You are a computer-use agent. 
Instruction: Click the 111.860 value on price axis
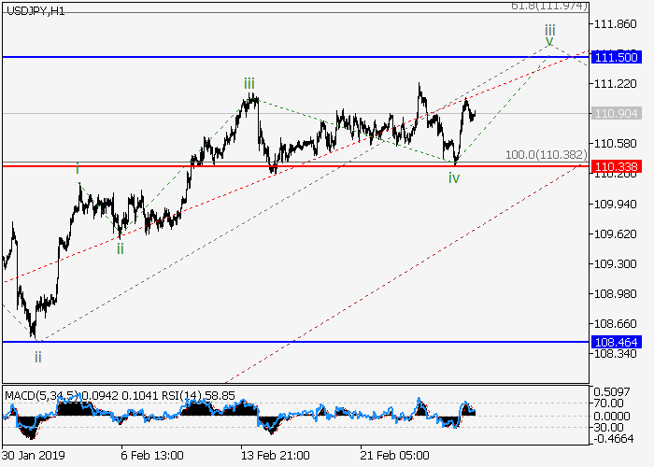point(615,24)
